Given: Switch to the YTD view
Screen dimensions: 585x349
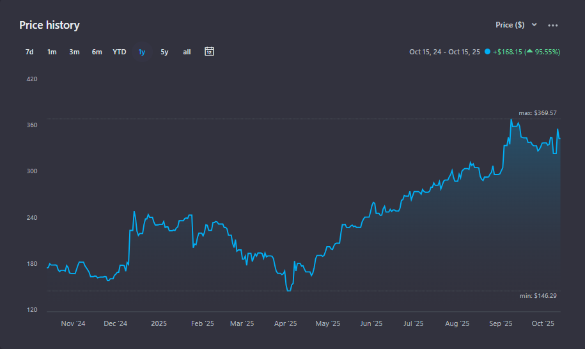Looking at the screenshot, I should (x=120, y=52).
